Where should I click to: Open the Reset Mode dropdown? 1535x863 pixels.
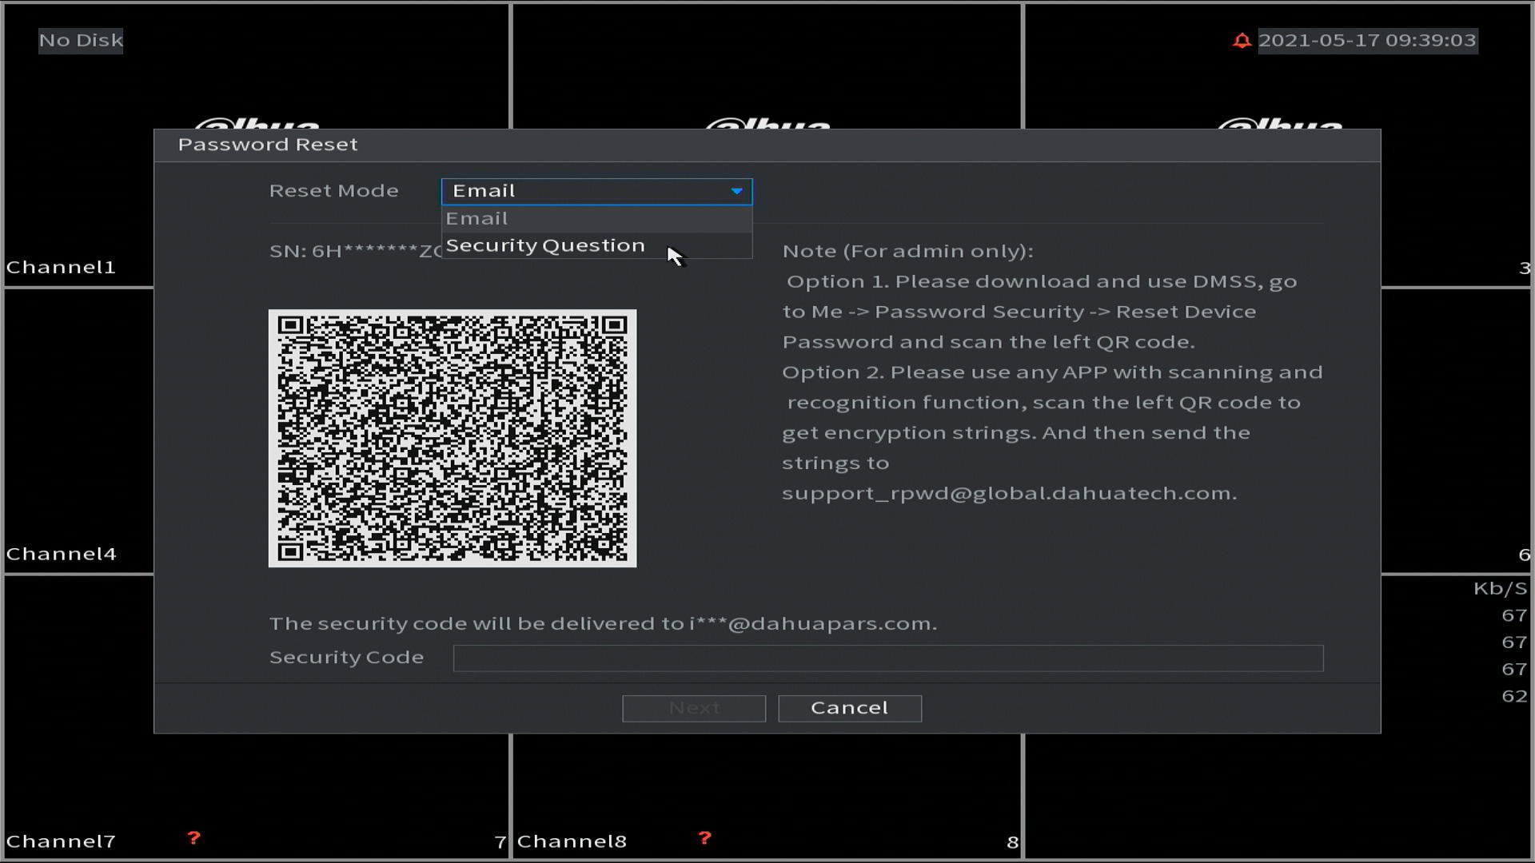coord(596,191)
